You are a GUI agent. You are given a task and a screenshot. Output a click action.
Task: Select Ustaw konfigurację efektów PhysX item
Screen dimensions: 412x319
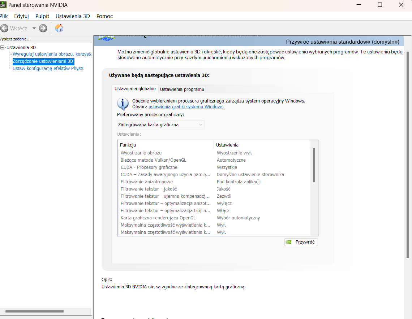[48, 69]
